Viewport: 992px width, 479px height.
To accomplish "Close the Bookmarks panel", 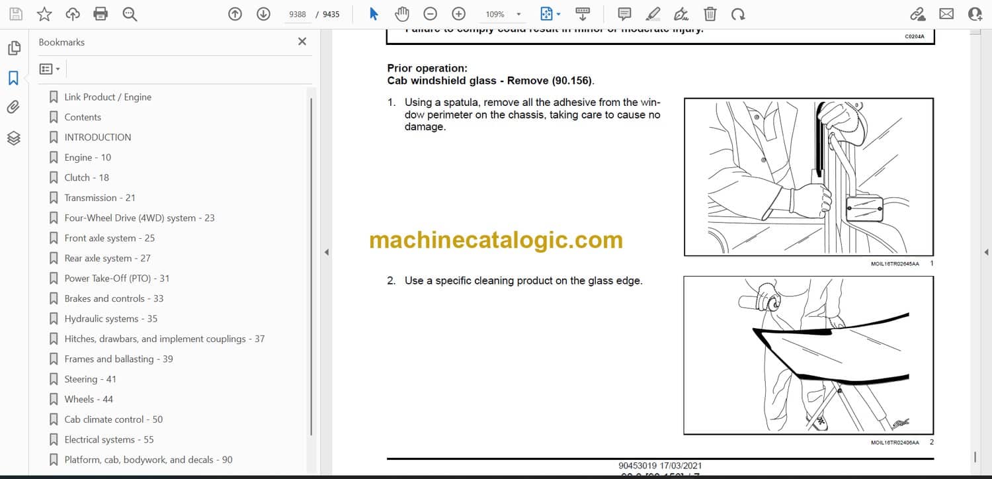I will pyautogui.click(x=302, y=42).
